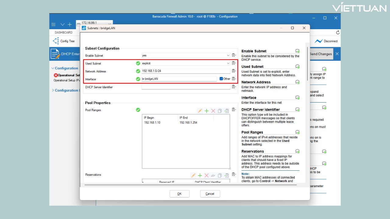Click the pencil edit icon for Pool Ranges
This screenshot has height=219, width=390.
tap(200, 111)
